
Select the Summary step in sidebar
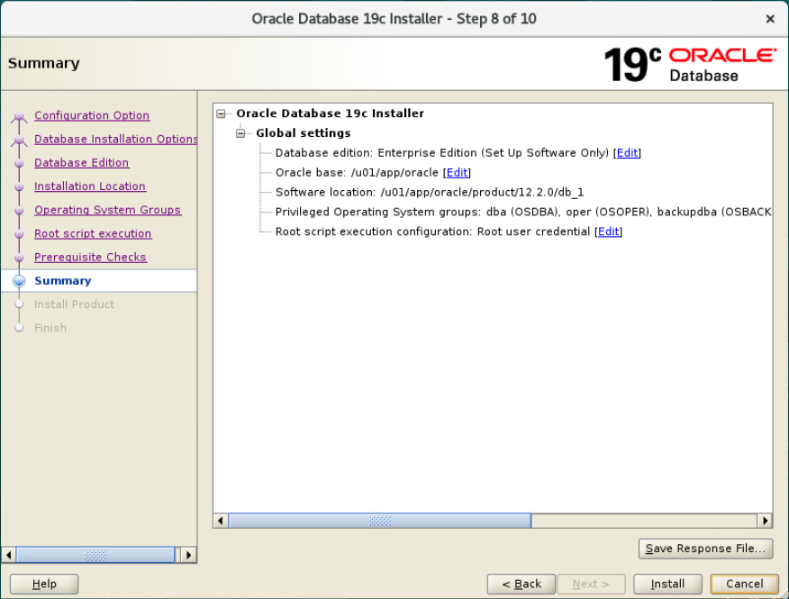point(63,281)
